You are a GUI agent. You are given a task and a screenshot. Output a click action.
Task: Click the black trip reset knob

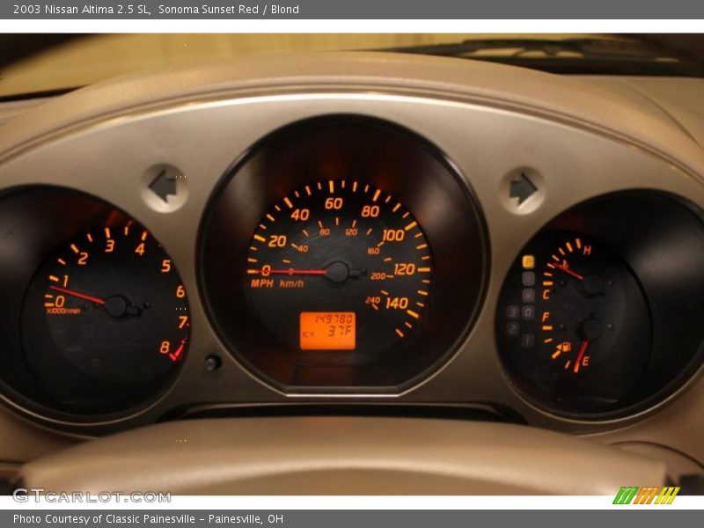213,363
